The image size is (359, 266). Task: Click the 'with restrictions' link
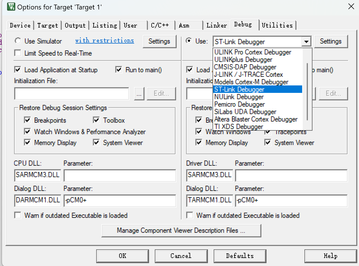click(105, 40)
